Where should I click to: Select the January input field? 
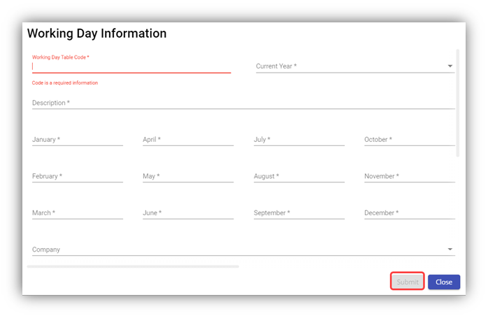coord(77,140)
